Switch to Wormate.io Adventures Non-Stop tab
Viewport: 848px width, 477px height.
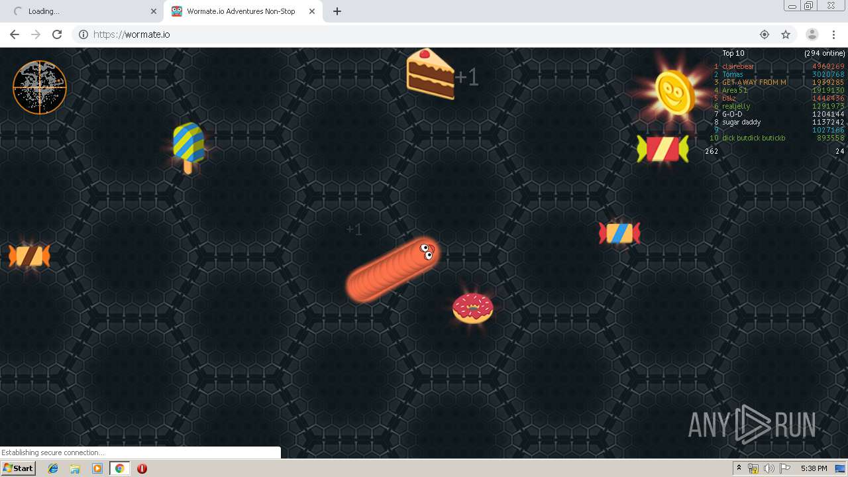[x=242, y=11]
